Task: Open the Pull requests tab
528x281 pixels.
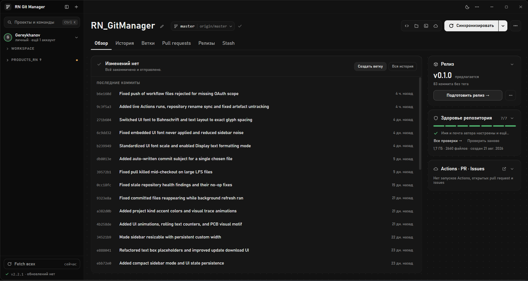Action: (x=176, y=43)
